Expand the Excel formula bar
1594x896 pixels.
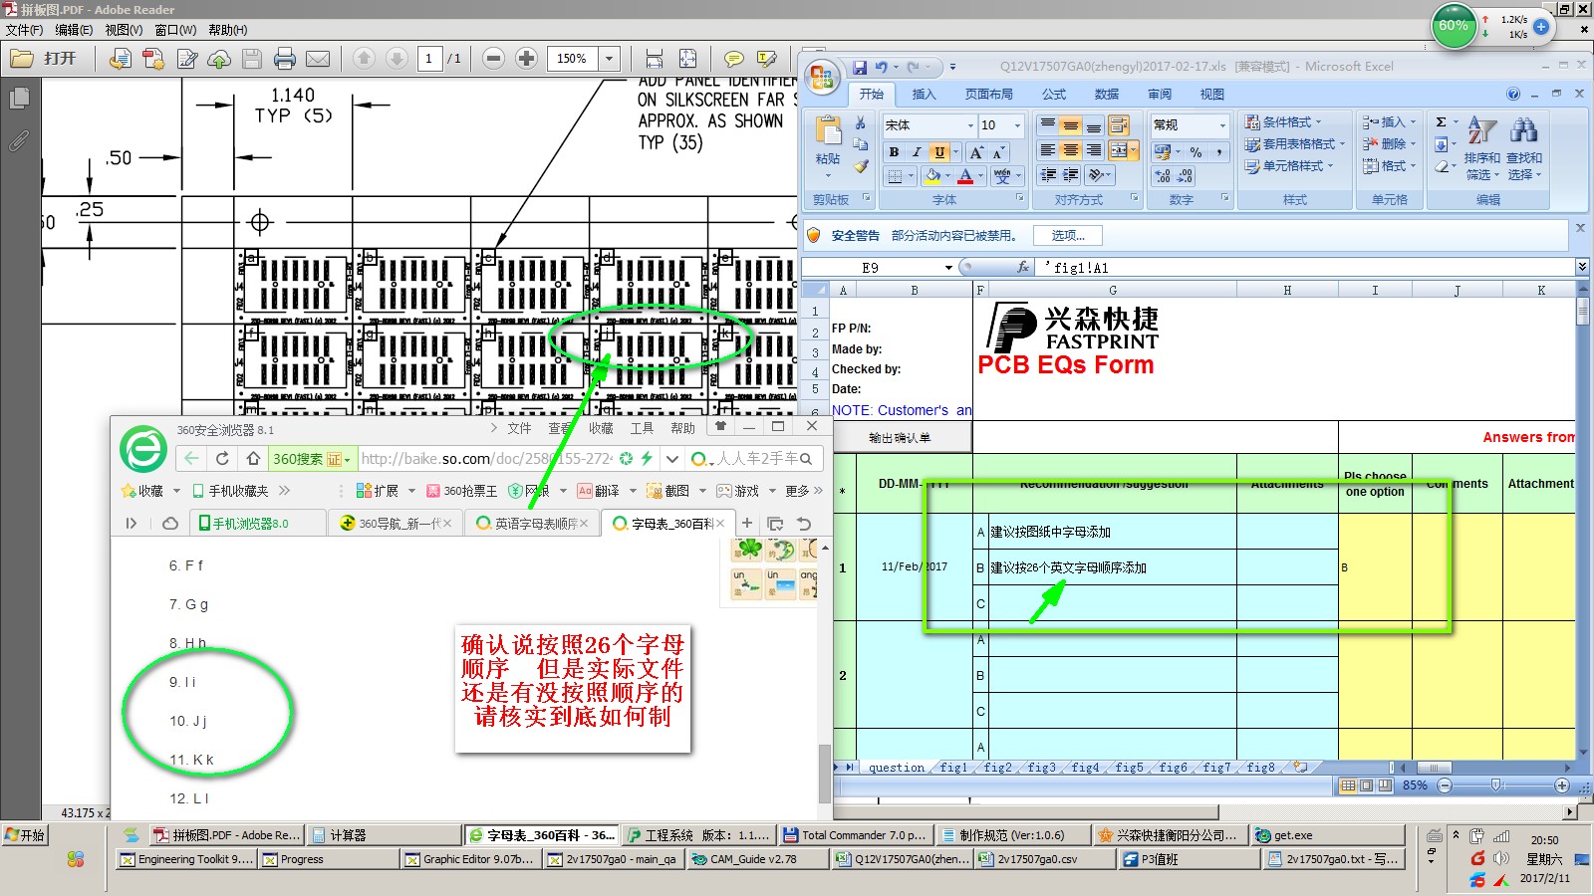(x=1582, y=267)
